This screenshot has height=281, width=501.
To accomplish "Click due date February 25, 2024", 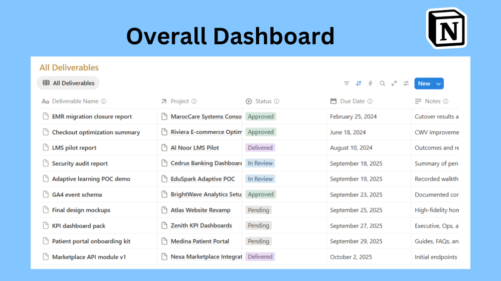I will (353, 116).
